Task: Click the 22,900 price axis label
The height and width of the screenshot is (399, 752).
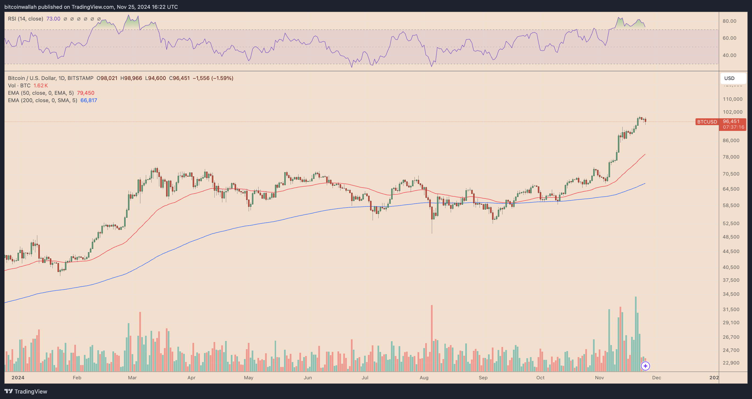Action: click(x=731, y=363)
